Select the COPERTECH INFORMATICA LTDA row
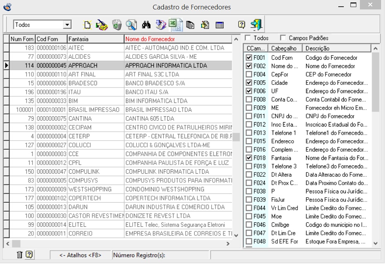Image resolution: width=385 pixels, height=264 pixels. (118, 198)
